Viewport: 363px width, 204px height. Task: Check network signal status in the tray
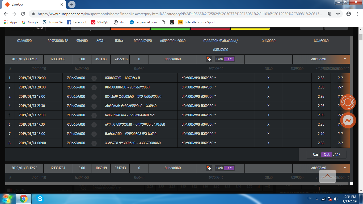coord(323,199)
